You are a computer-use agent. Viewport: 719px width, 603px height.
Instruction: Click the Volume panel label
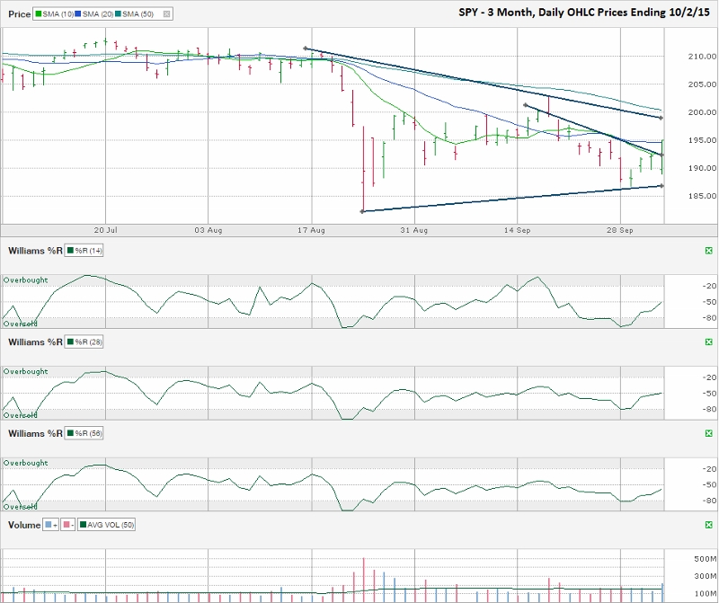pyautogui.click(x=24, y=525)
